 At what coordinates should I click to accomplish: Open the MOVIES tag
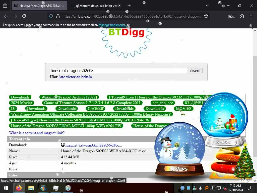click(183, 109)
